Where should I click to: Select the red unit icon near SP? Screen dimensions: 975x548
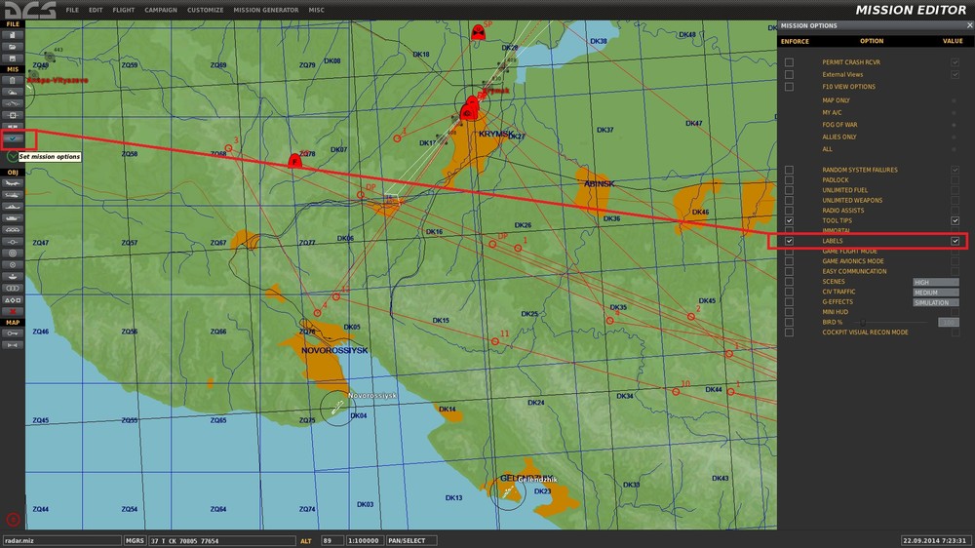tap(478, 32)
